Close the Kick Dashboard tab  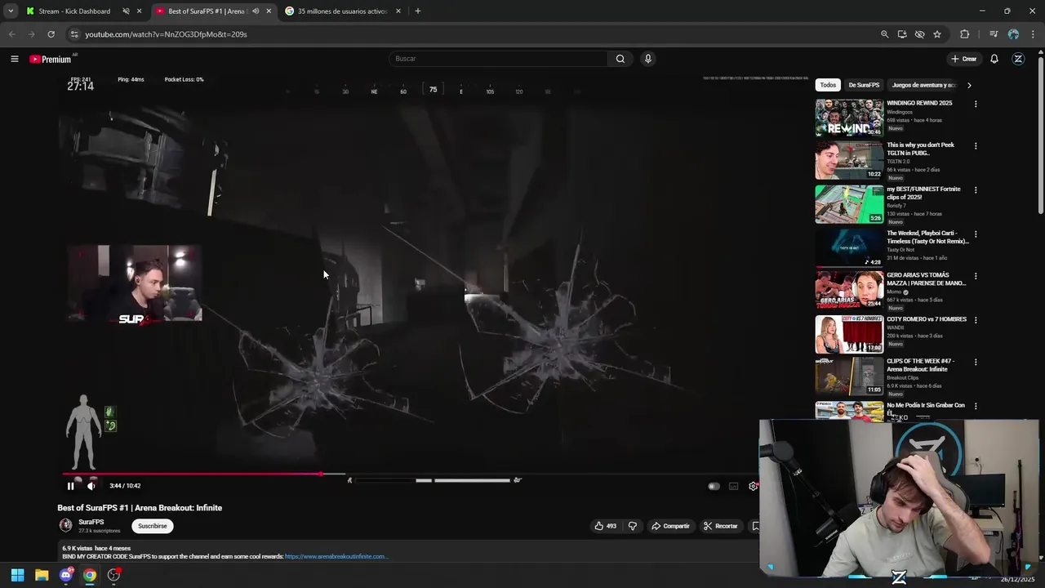click(140, 11)
